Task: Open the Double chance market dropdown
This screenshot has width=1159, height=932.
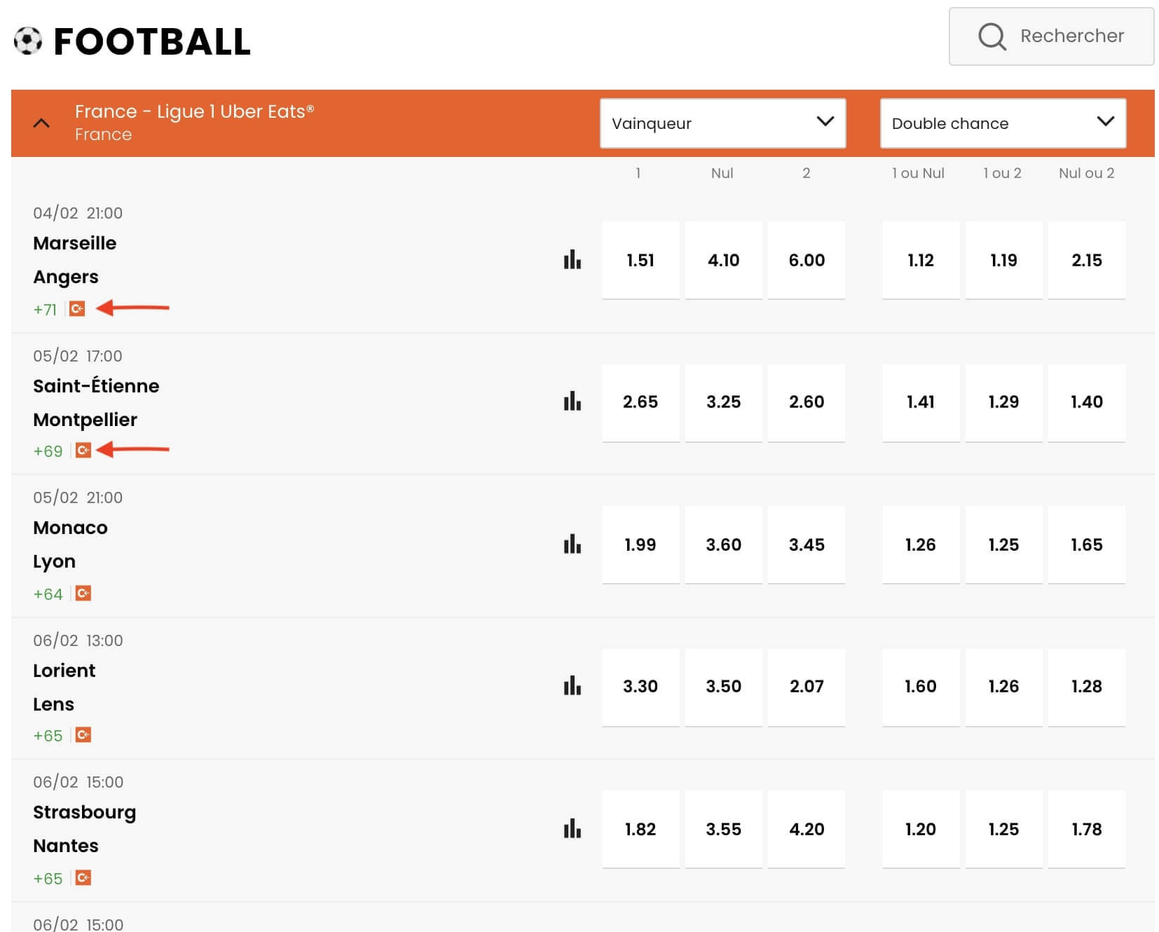Action: tap(1003, 123)
